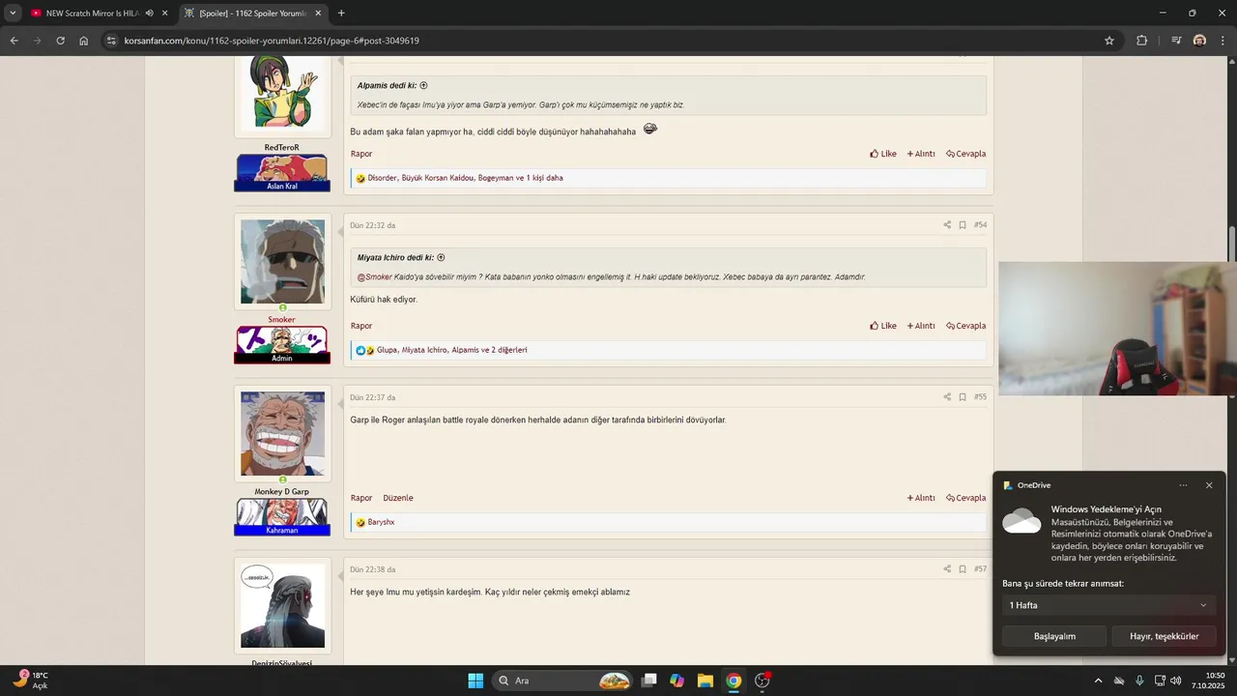The height and width of the screenshot is (696, 1237).
Task: Expand Miyata Ichiro quote in Smoker's post
Action: pos(441,258)
